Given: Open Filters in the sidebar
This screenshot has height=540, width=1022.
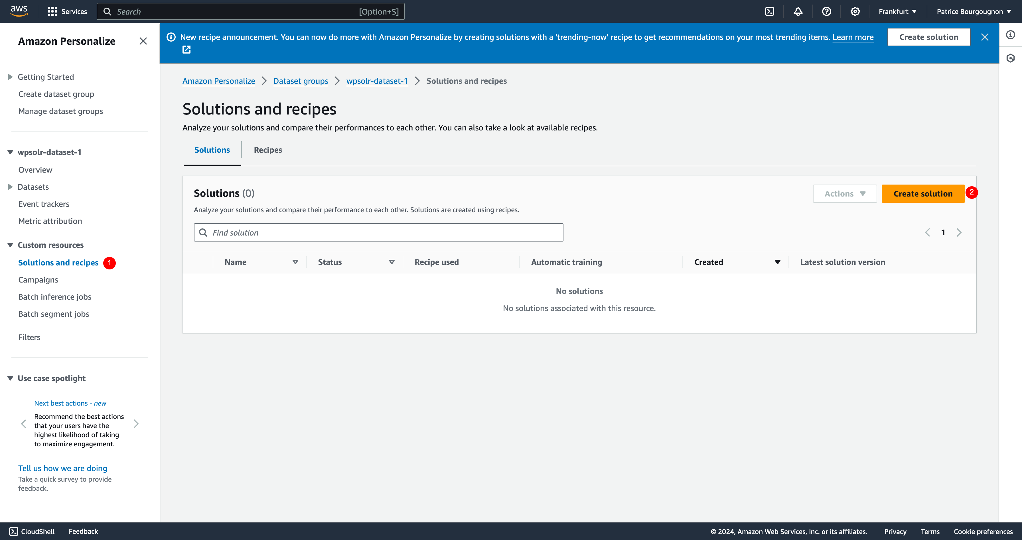Looking at the screenshot, I should 29,337.
